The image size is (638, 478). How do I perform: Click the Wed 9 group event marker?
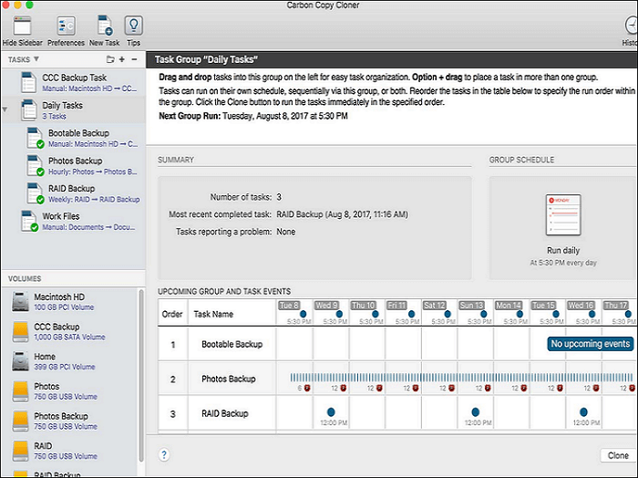339,314
